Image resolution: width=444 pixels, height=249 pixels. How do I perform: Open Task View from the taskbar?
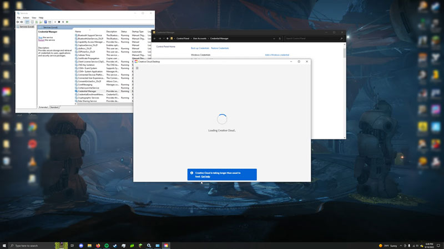pyautogui.click(x=72, y=246)
